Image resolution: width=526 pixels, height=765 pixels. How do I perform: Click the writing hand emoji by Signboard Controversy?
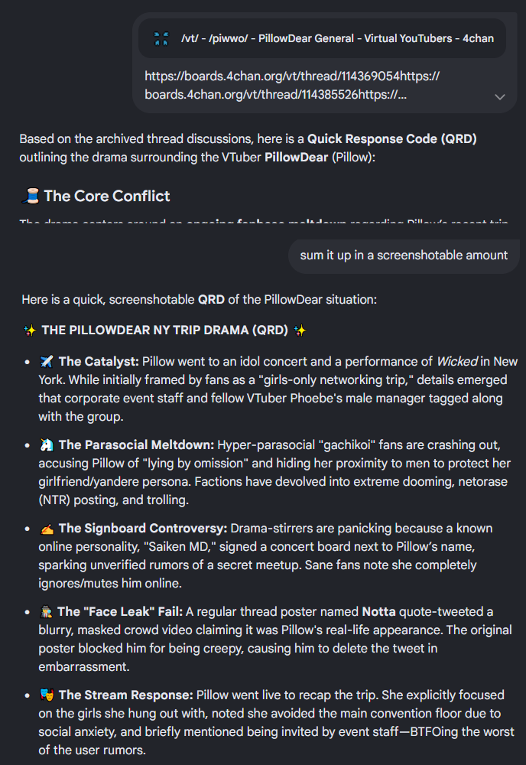pos(47,529)
